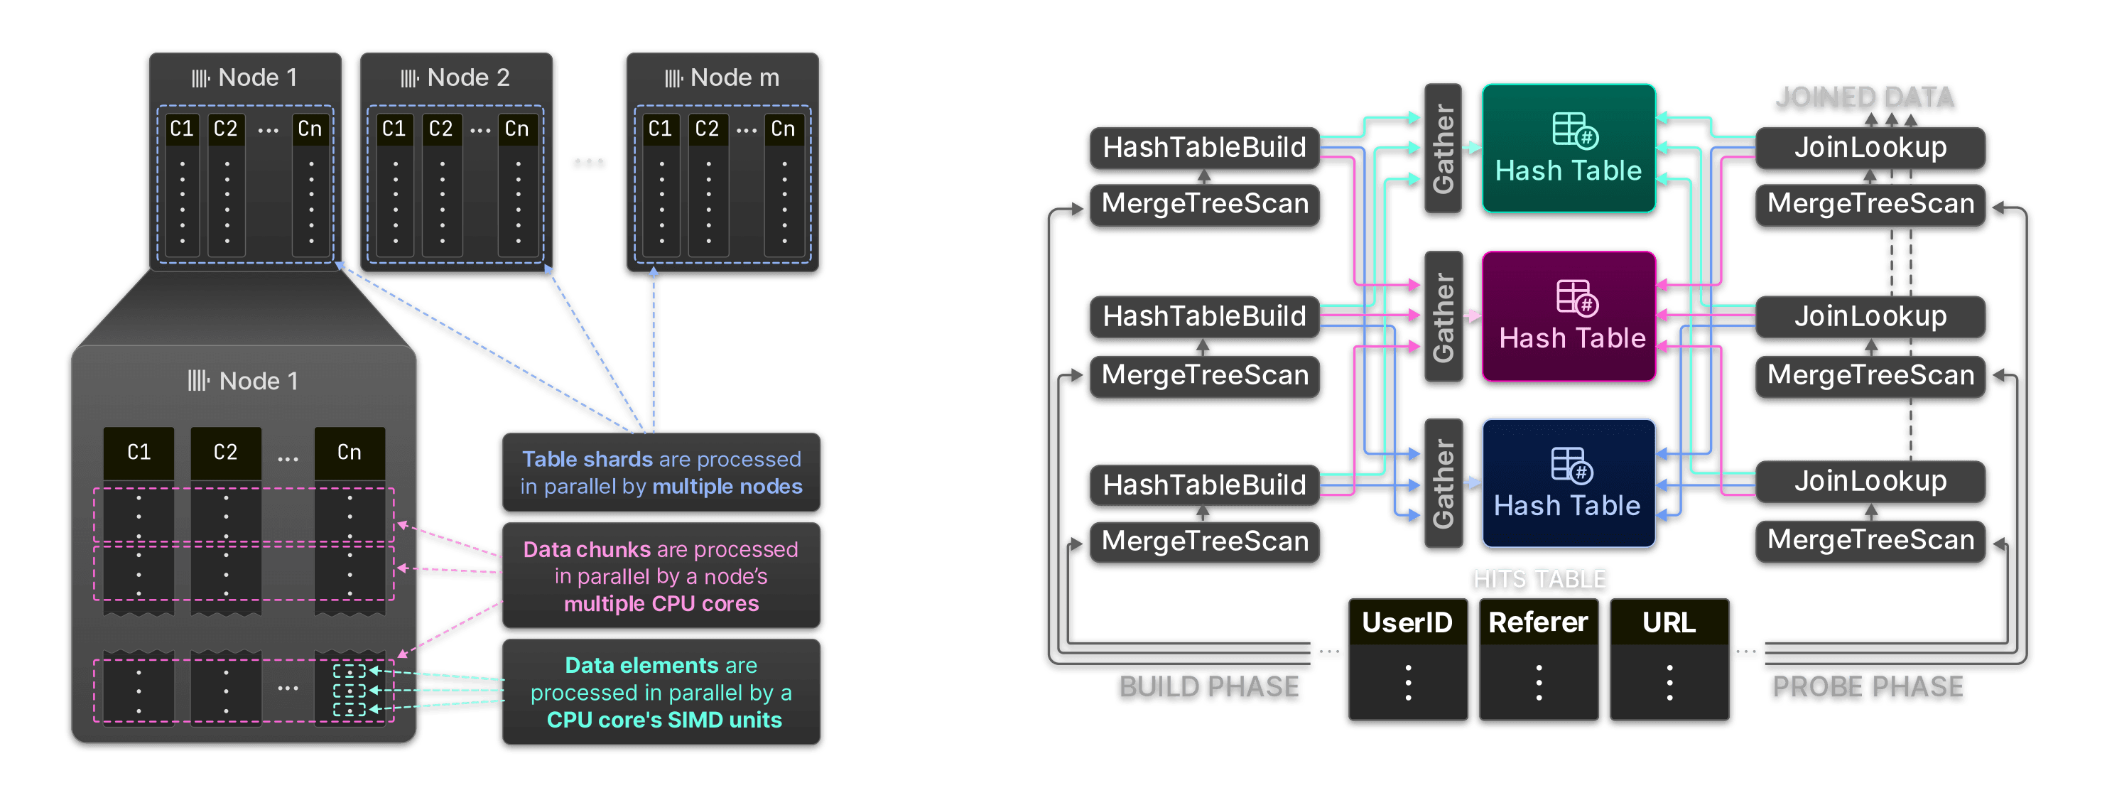Click the middle build-phase MergeTreeScan block
2107x805 pixels.
point(1204,376)
